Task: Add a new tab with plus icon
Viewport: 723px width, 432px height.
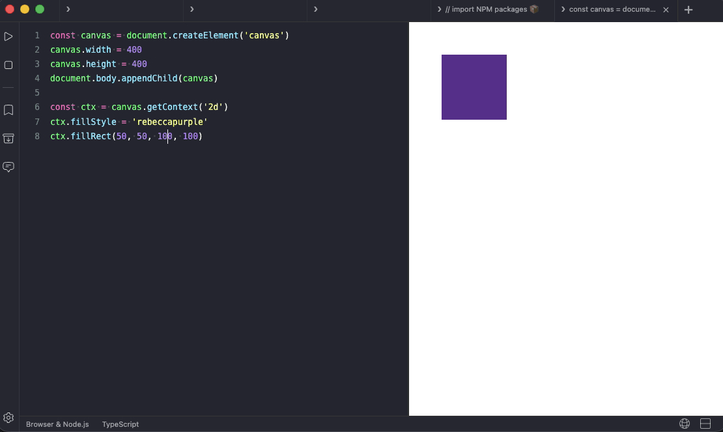Action: tap(688, 10)
